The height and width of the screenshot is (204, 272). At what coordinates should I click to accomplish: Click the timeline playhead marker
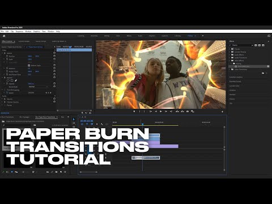coord(143,124)
